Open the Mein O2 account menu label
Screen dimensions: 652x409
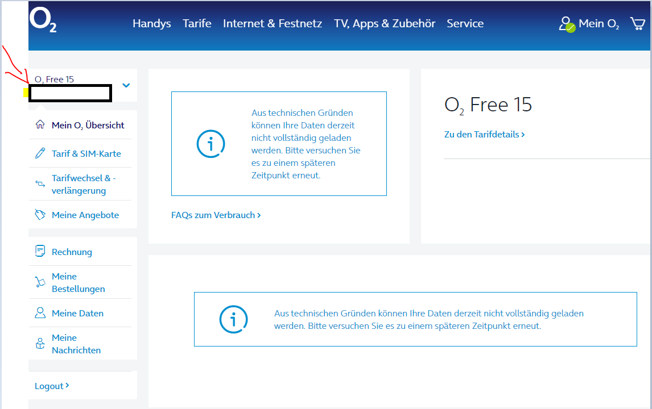point(599,24)
